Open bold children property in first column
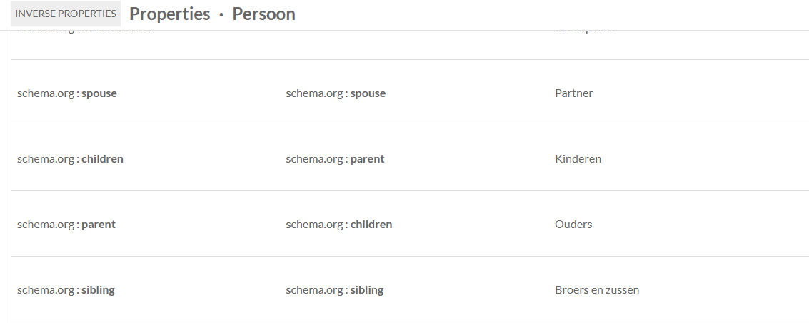809x323 pixels. point(102,159)
